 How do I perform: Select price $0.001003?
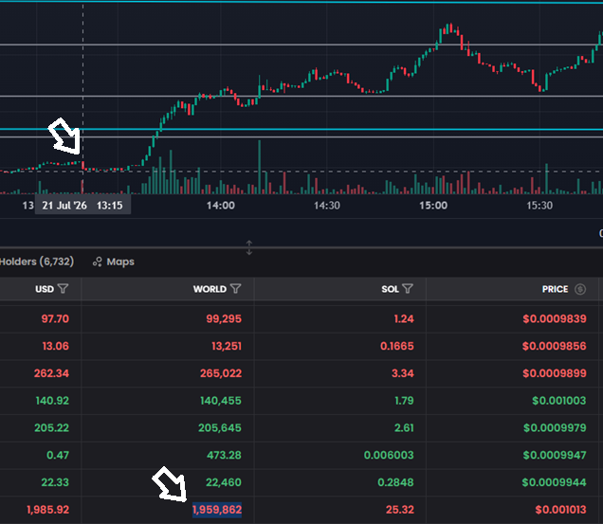coord(559,401)
